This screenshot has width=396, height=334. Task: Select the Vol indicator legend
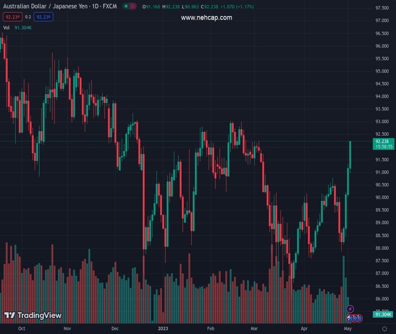pos(6,27)
